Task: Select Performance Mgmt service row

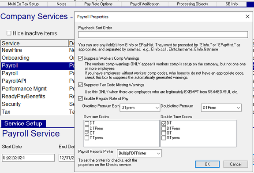Action: click(x=37, y=89)
